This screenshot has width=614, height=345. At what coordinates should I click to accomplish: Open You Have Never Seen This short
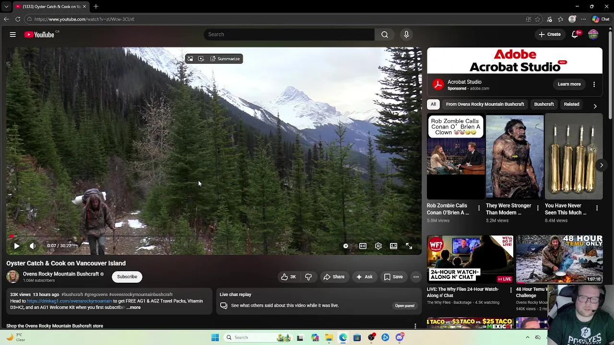point(574,156)
